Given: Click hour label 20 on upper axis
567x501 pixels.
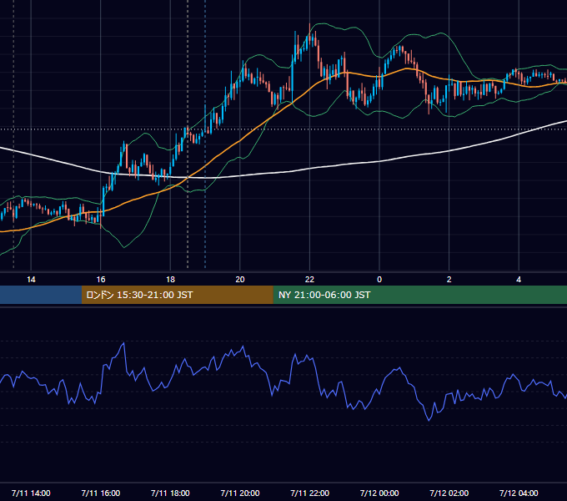Looking at the screenshot, I should click(240, 280).
